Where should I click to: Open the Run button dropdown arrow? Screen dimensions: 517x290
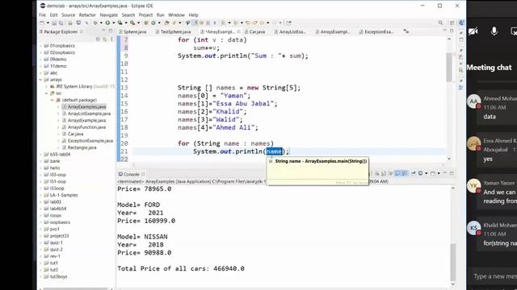point(113,23)
